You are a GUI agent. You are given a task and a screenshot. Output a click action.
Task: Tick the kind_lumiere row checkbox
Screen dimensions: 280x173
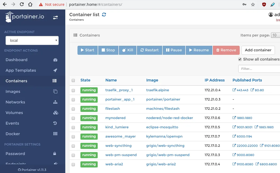coord(73,128)
